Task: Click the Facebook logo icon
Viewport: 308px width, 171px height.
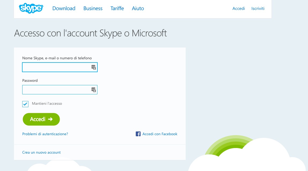Action: click(138, 134)
